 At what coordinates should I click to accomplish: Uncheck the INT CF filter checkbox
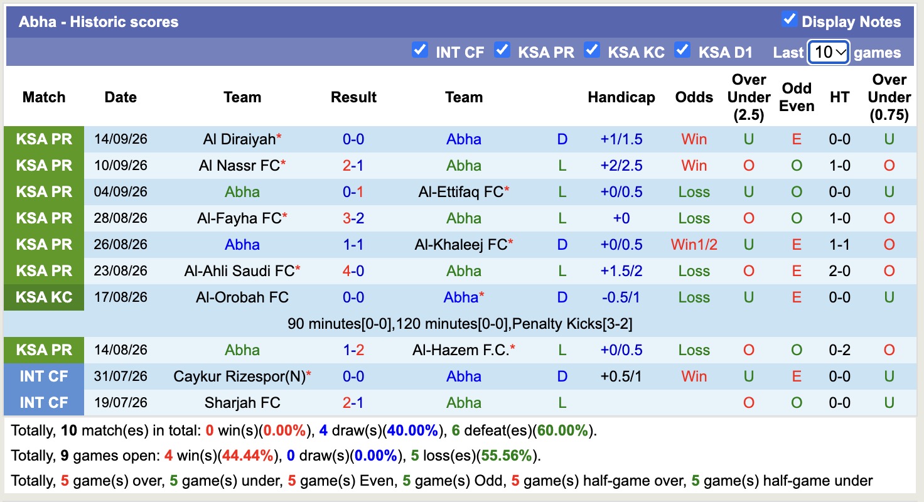tap(420, 50)
